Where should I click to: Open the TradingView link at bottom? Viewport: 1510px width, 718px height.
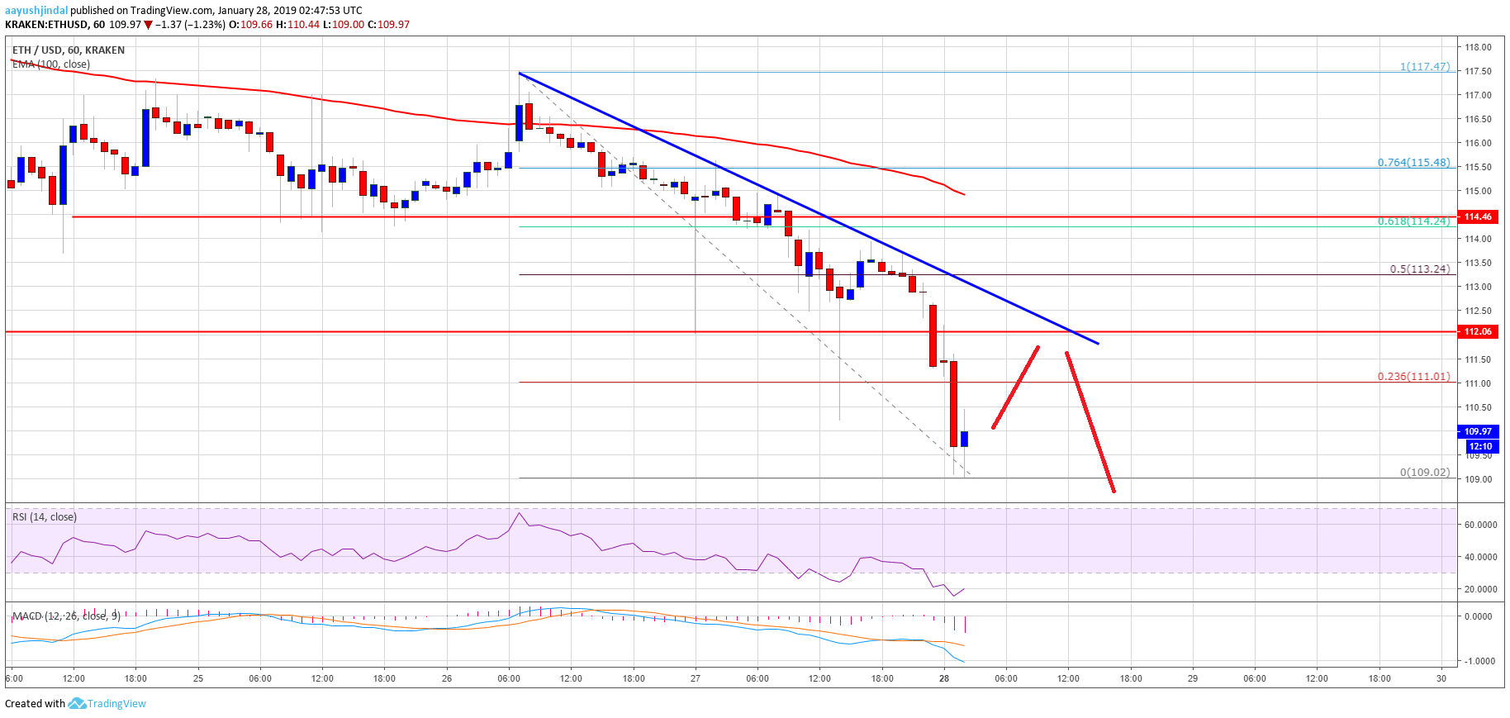coord(116,703)
